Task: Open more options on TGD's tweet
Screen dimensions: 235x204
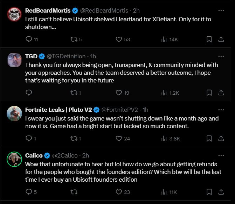Action: pyautogui.click(x=221, y=56)
